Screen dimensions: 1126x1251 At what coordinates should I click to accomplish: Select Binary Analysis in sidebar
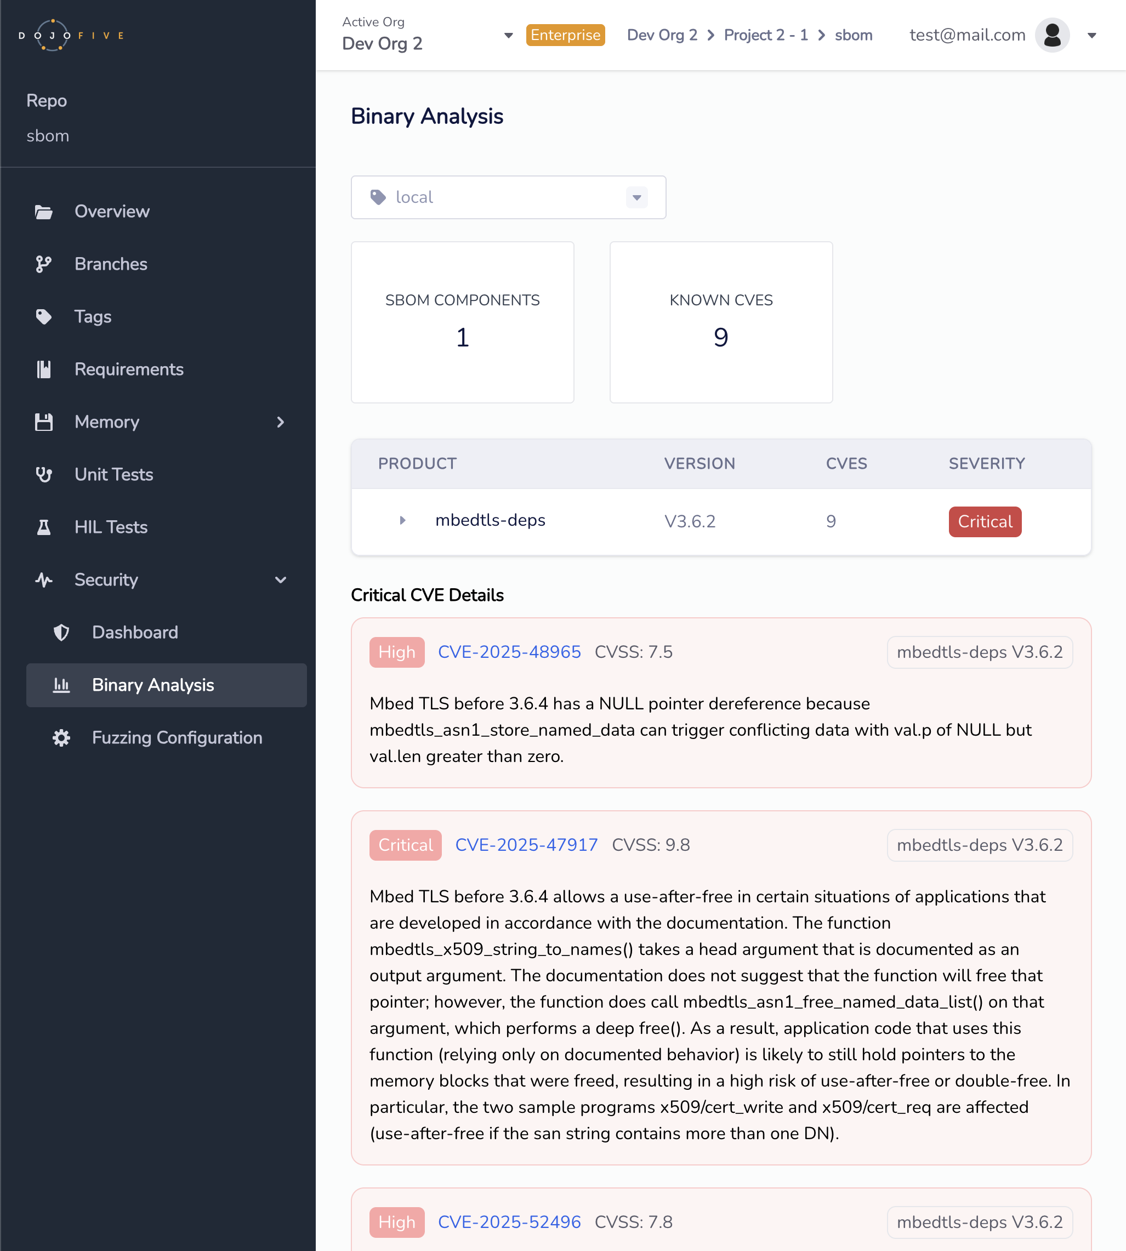click(x=153, y=685)
